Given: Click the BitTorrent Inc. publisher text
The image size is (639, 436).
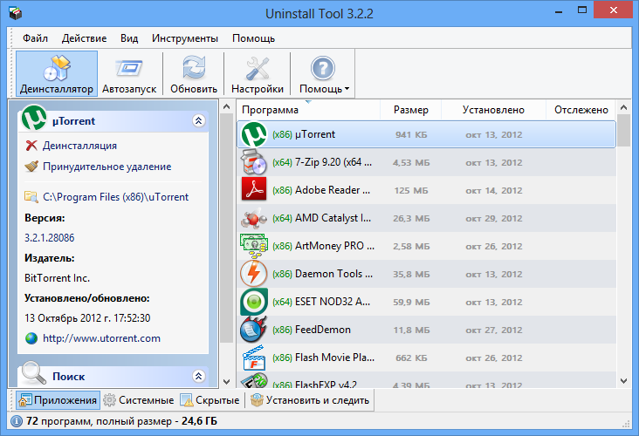Looking at the screenshot, I should pyautogui.click(x=57, y=278).
